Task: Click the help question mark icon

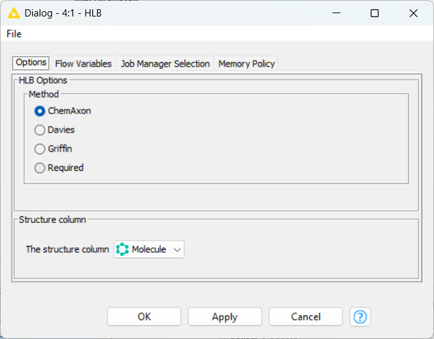Action: (360, 317)
